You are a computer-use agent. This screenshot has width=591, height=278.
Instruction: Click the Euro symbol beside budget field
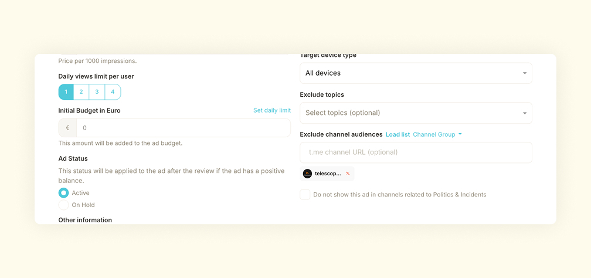[x=67, y=128]
